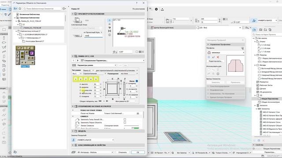Collapse the Archicad 27 Library tree node
This screenshot has height=158, width=282.
pyautogui.click(x=16, y=31)
